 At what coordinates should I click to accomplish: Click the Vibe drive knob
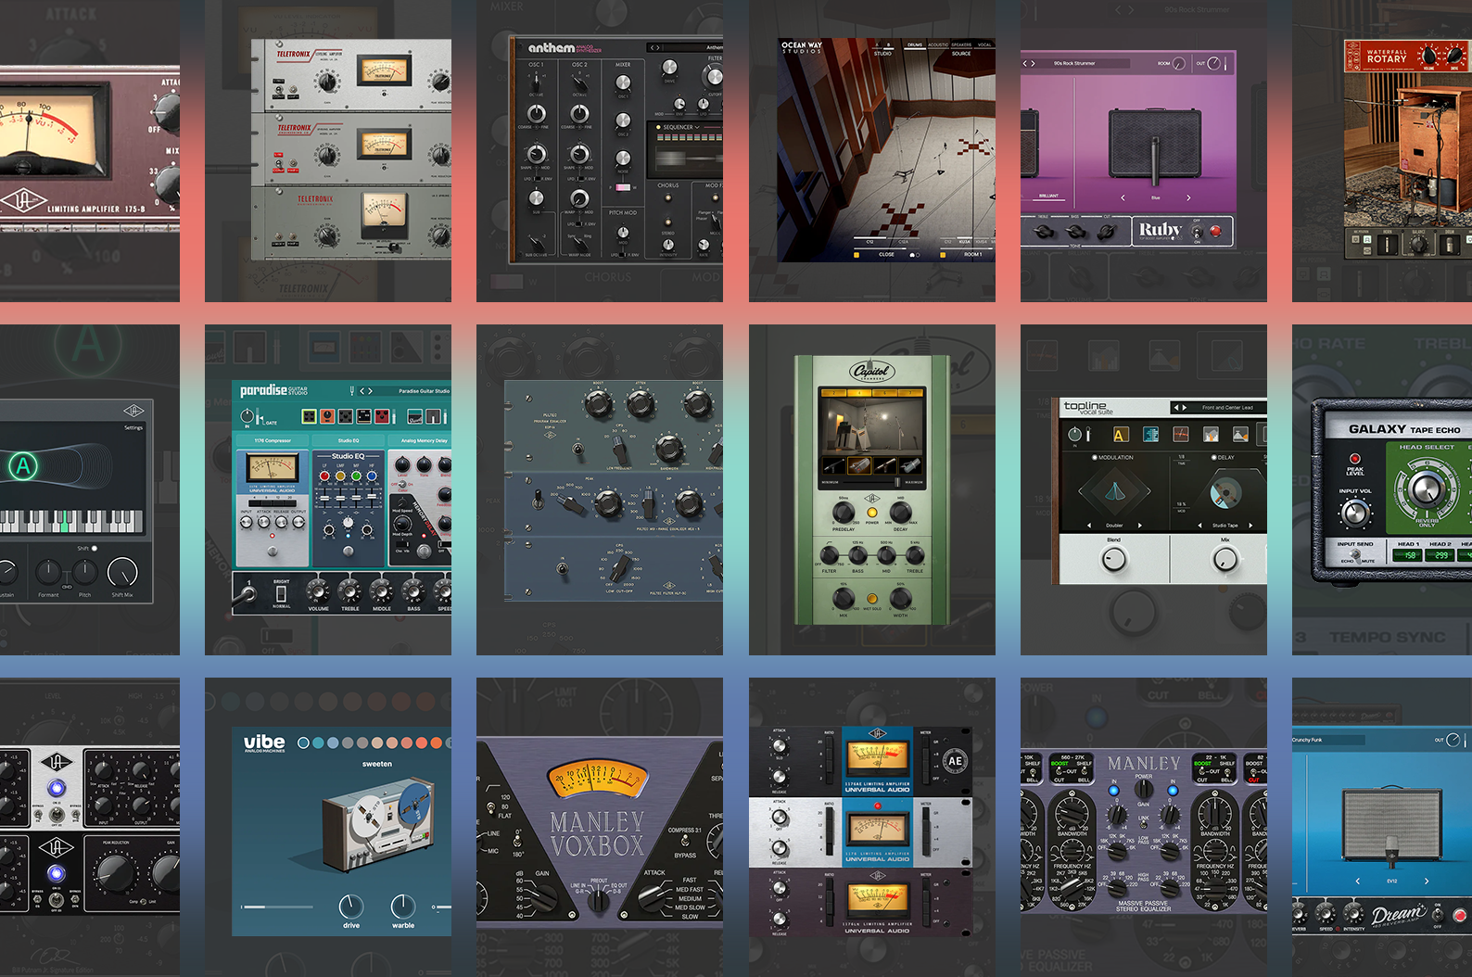[x=351, y=907]
